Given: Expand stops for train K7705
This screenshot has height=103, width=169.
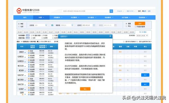Looking at the screenshot, I should pos(25,80).
